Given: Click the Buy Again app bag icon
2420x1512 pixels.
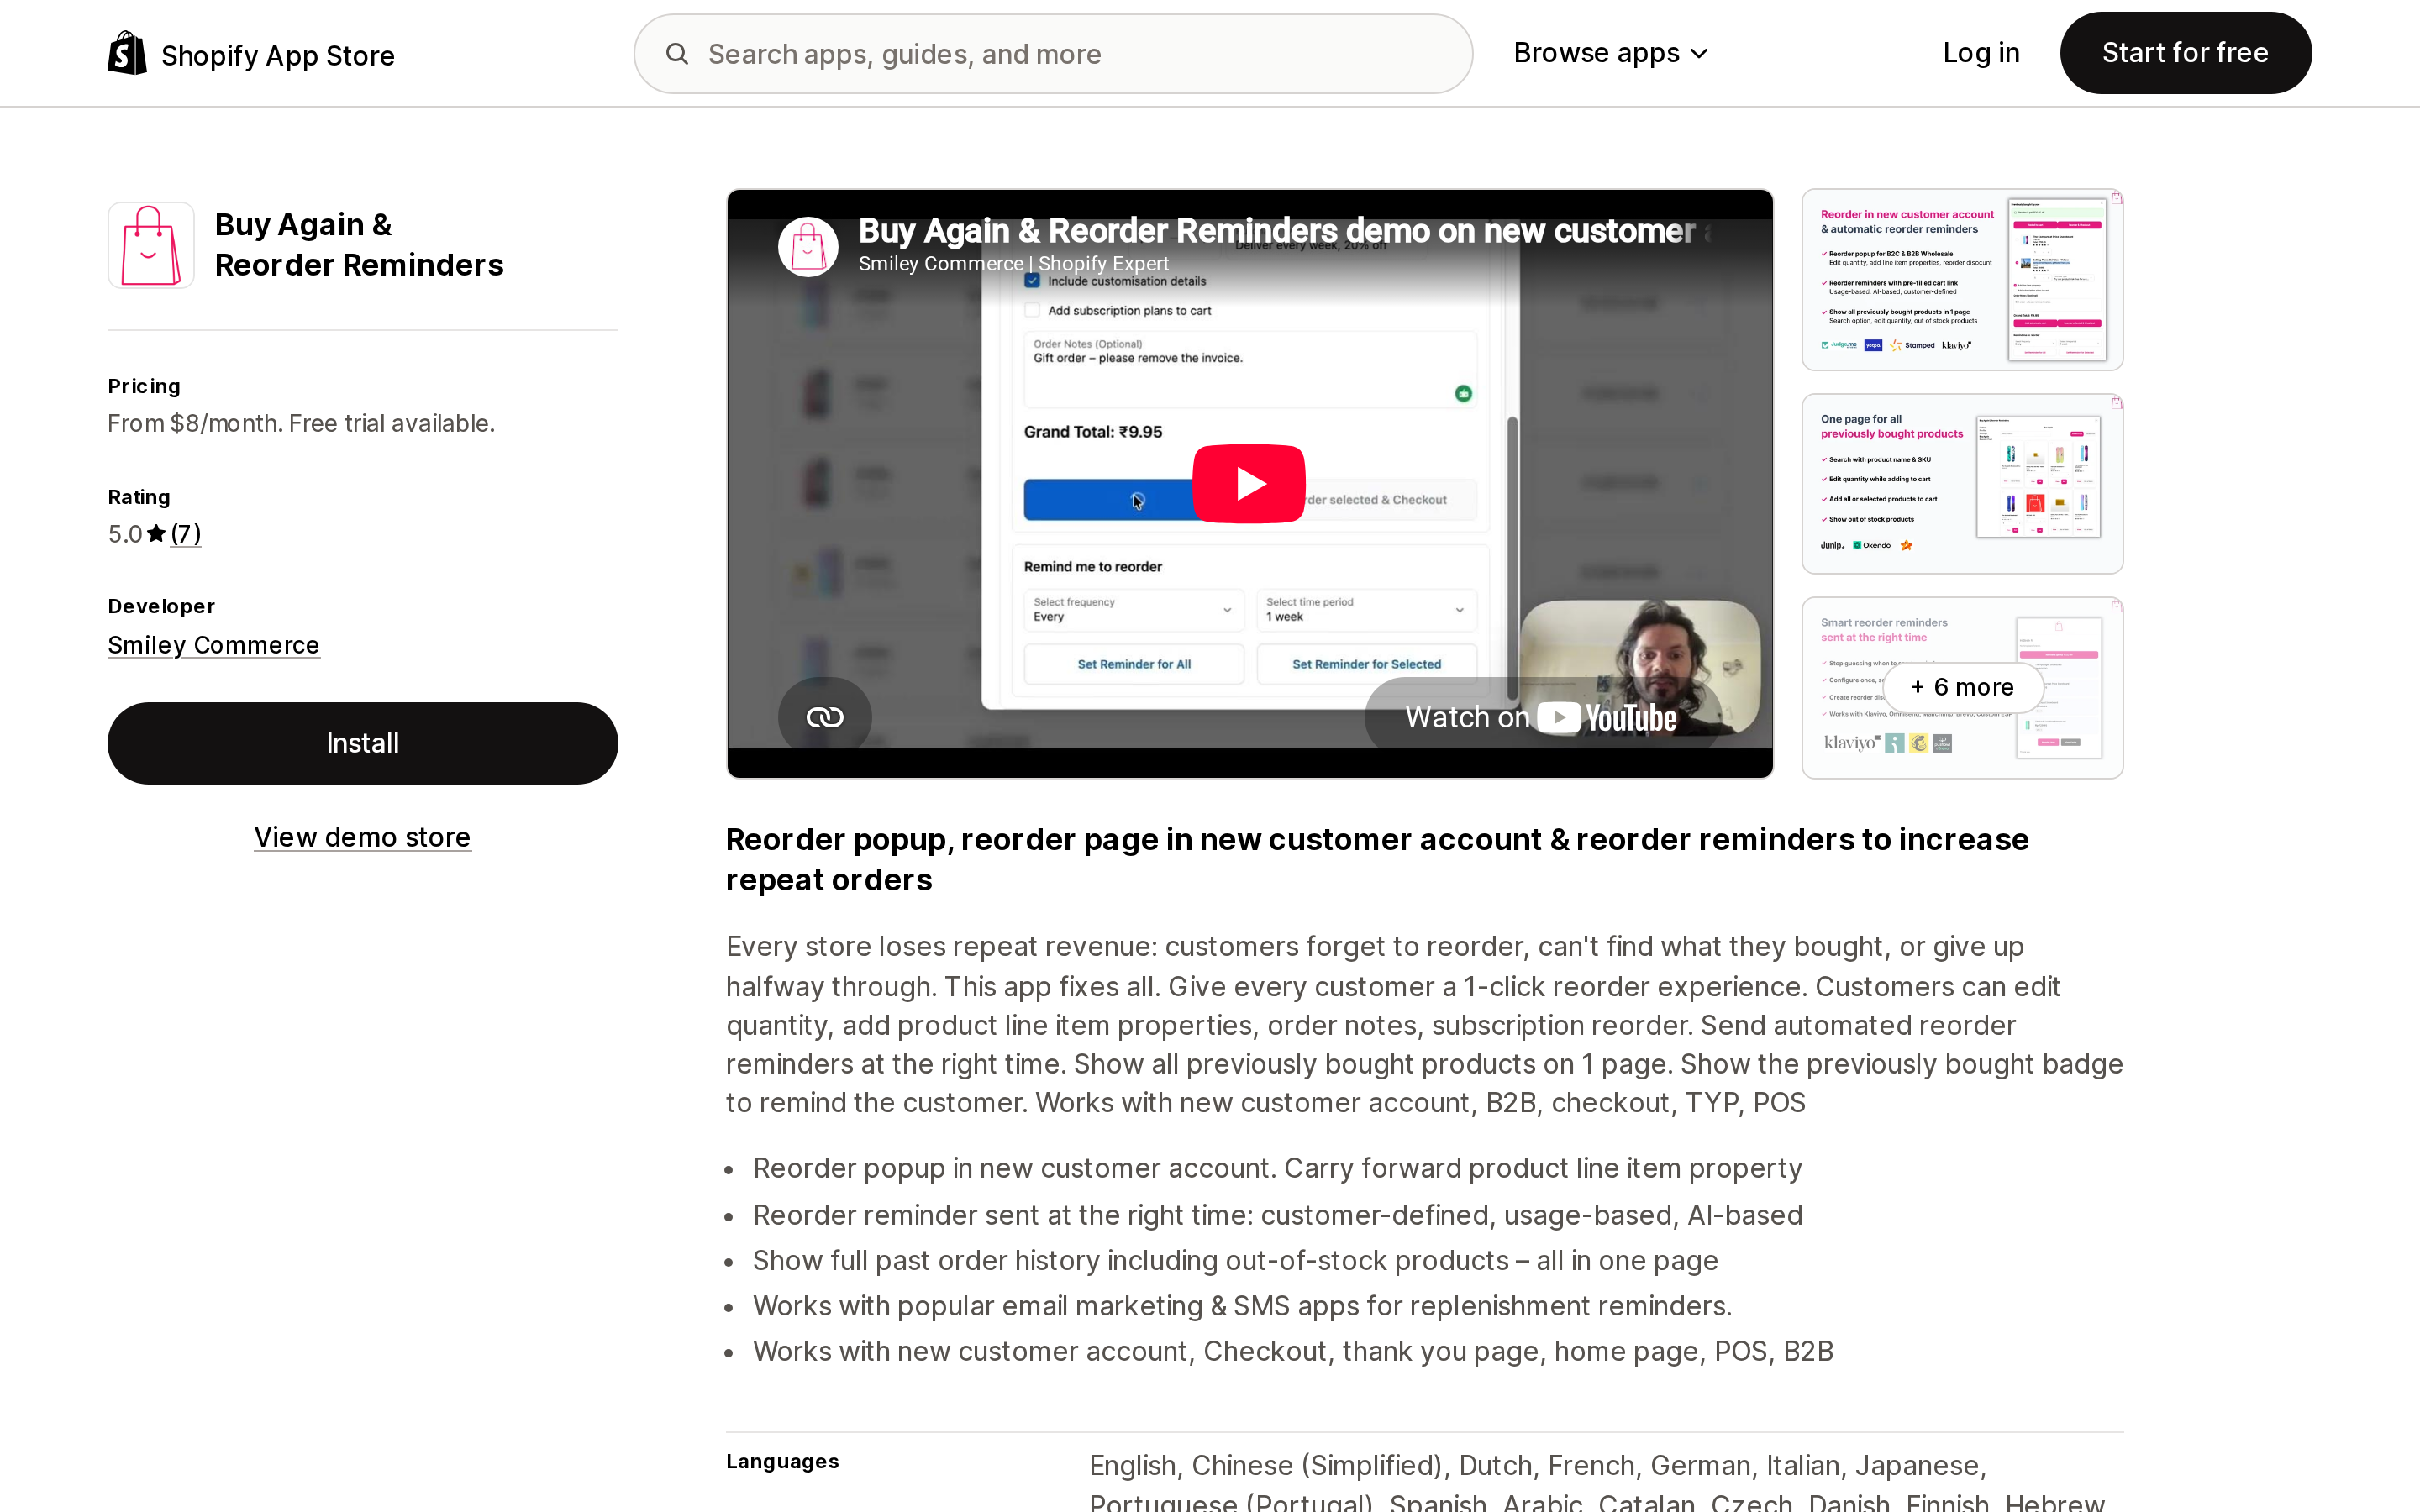Looking at the screenshot, I should [x=151, y=245].
